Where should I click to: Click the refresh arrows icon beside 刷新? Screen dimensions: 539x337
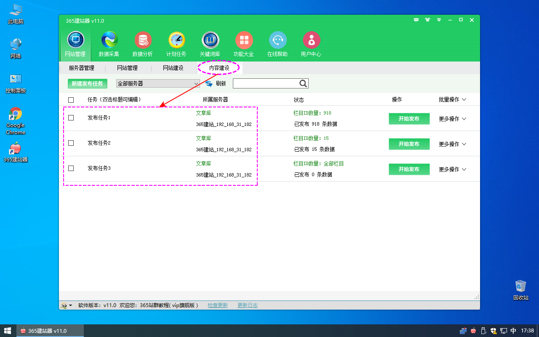[209, 83]
